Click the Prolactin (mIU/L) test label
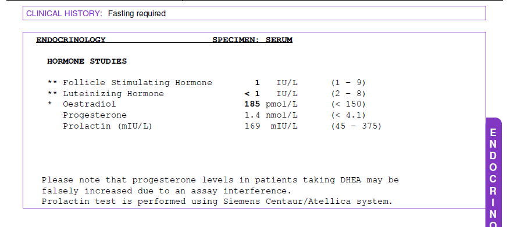Image resolution: width=510 pixels, height=227 pixels. pos(108,126)
